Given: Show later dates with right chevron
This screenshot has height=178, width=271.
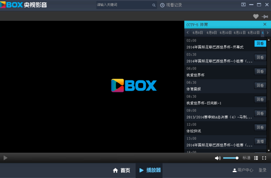Looking at the screenshot, I should [267, 33].
